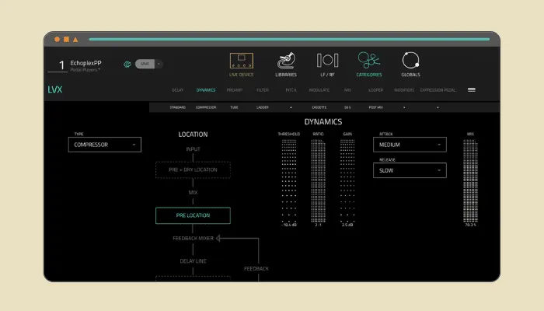Click the orange circle window control
Screen dimensions: 544x311
pyautogui.click(x=57, y=40)
